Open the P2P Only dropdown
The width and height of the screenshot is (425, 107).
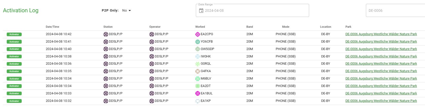(126, 11)
